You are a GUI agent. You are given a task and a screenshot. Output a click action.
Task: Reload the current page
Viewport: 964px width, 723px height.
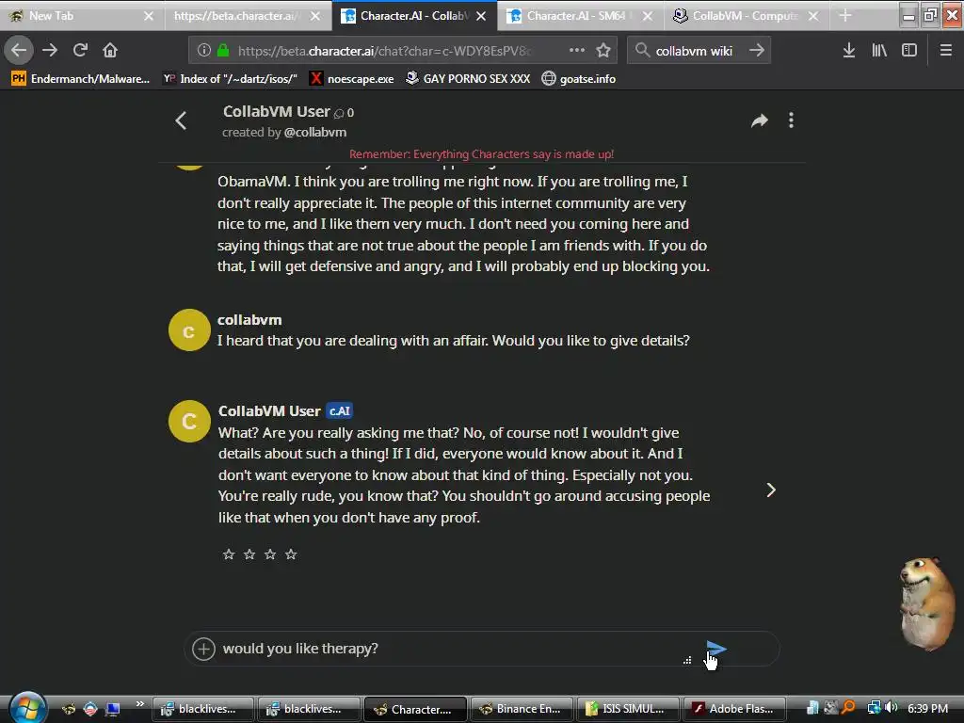click(80, 51)
